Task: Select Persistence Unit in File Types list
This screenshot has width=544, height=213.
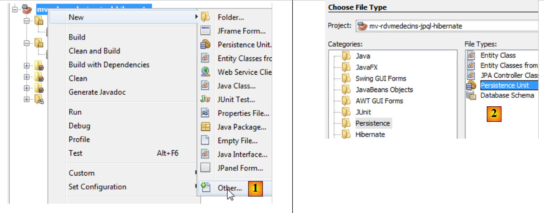Action: coord(504,85)
